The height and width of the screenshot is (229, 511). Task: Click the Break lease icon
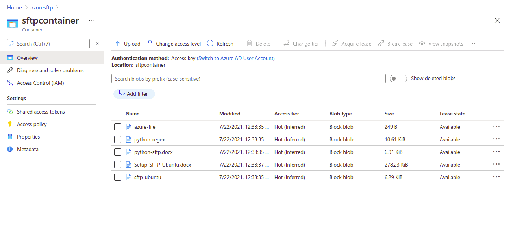tap(381, 43)
